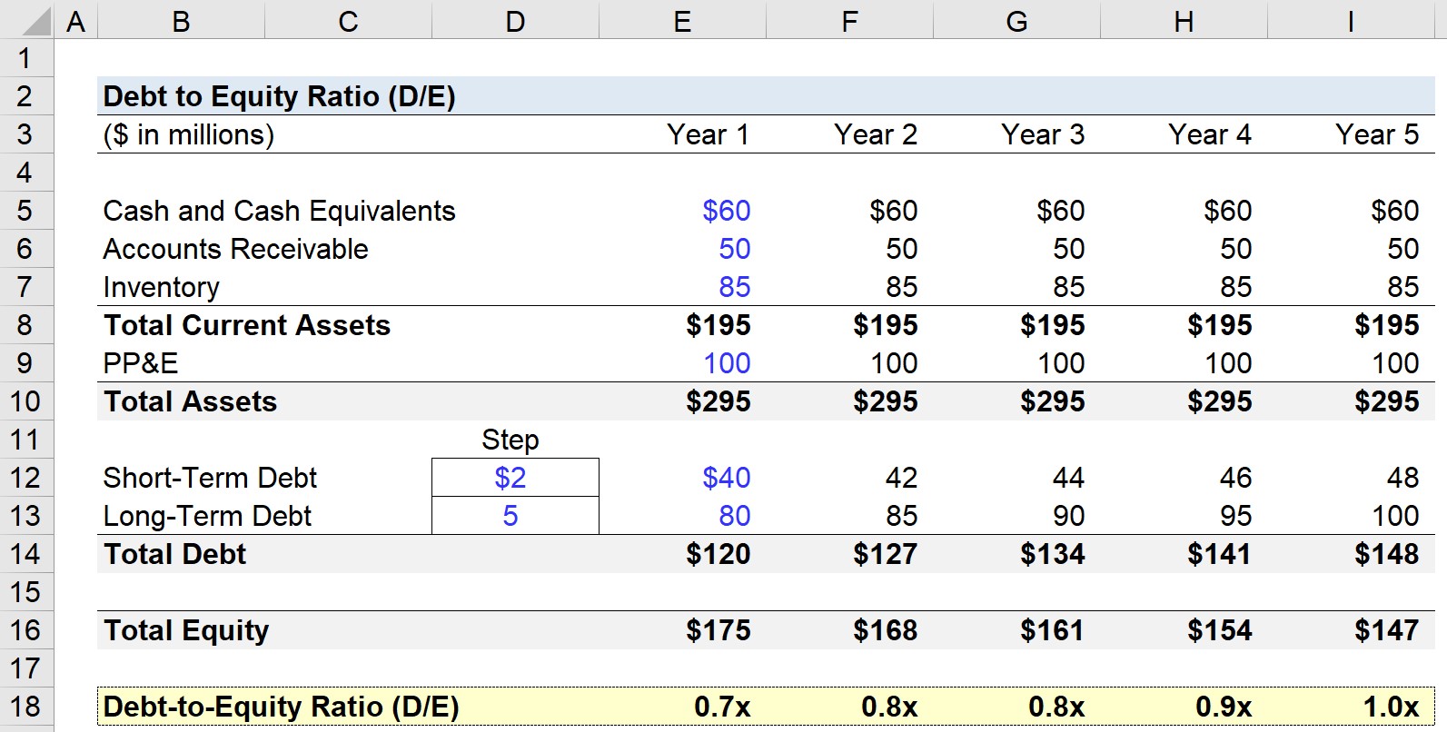The image size is (1447, 732).
Task: Click the 'Year 3' header cell
Action: coord(1043,134)
